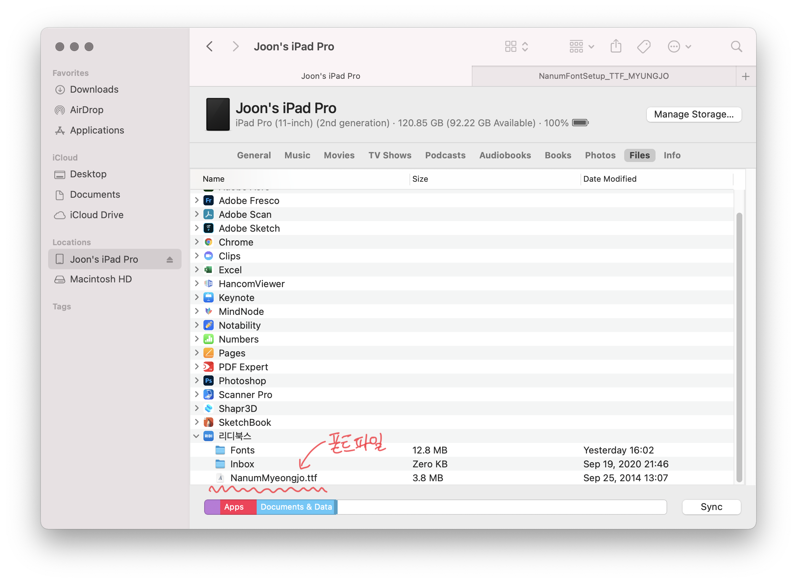Viewport: 797px width, 583px height.
Task: Add a new tab with plus button
Action: [746, 76]
